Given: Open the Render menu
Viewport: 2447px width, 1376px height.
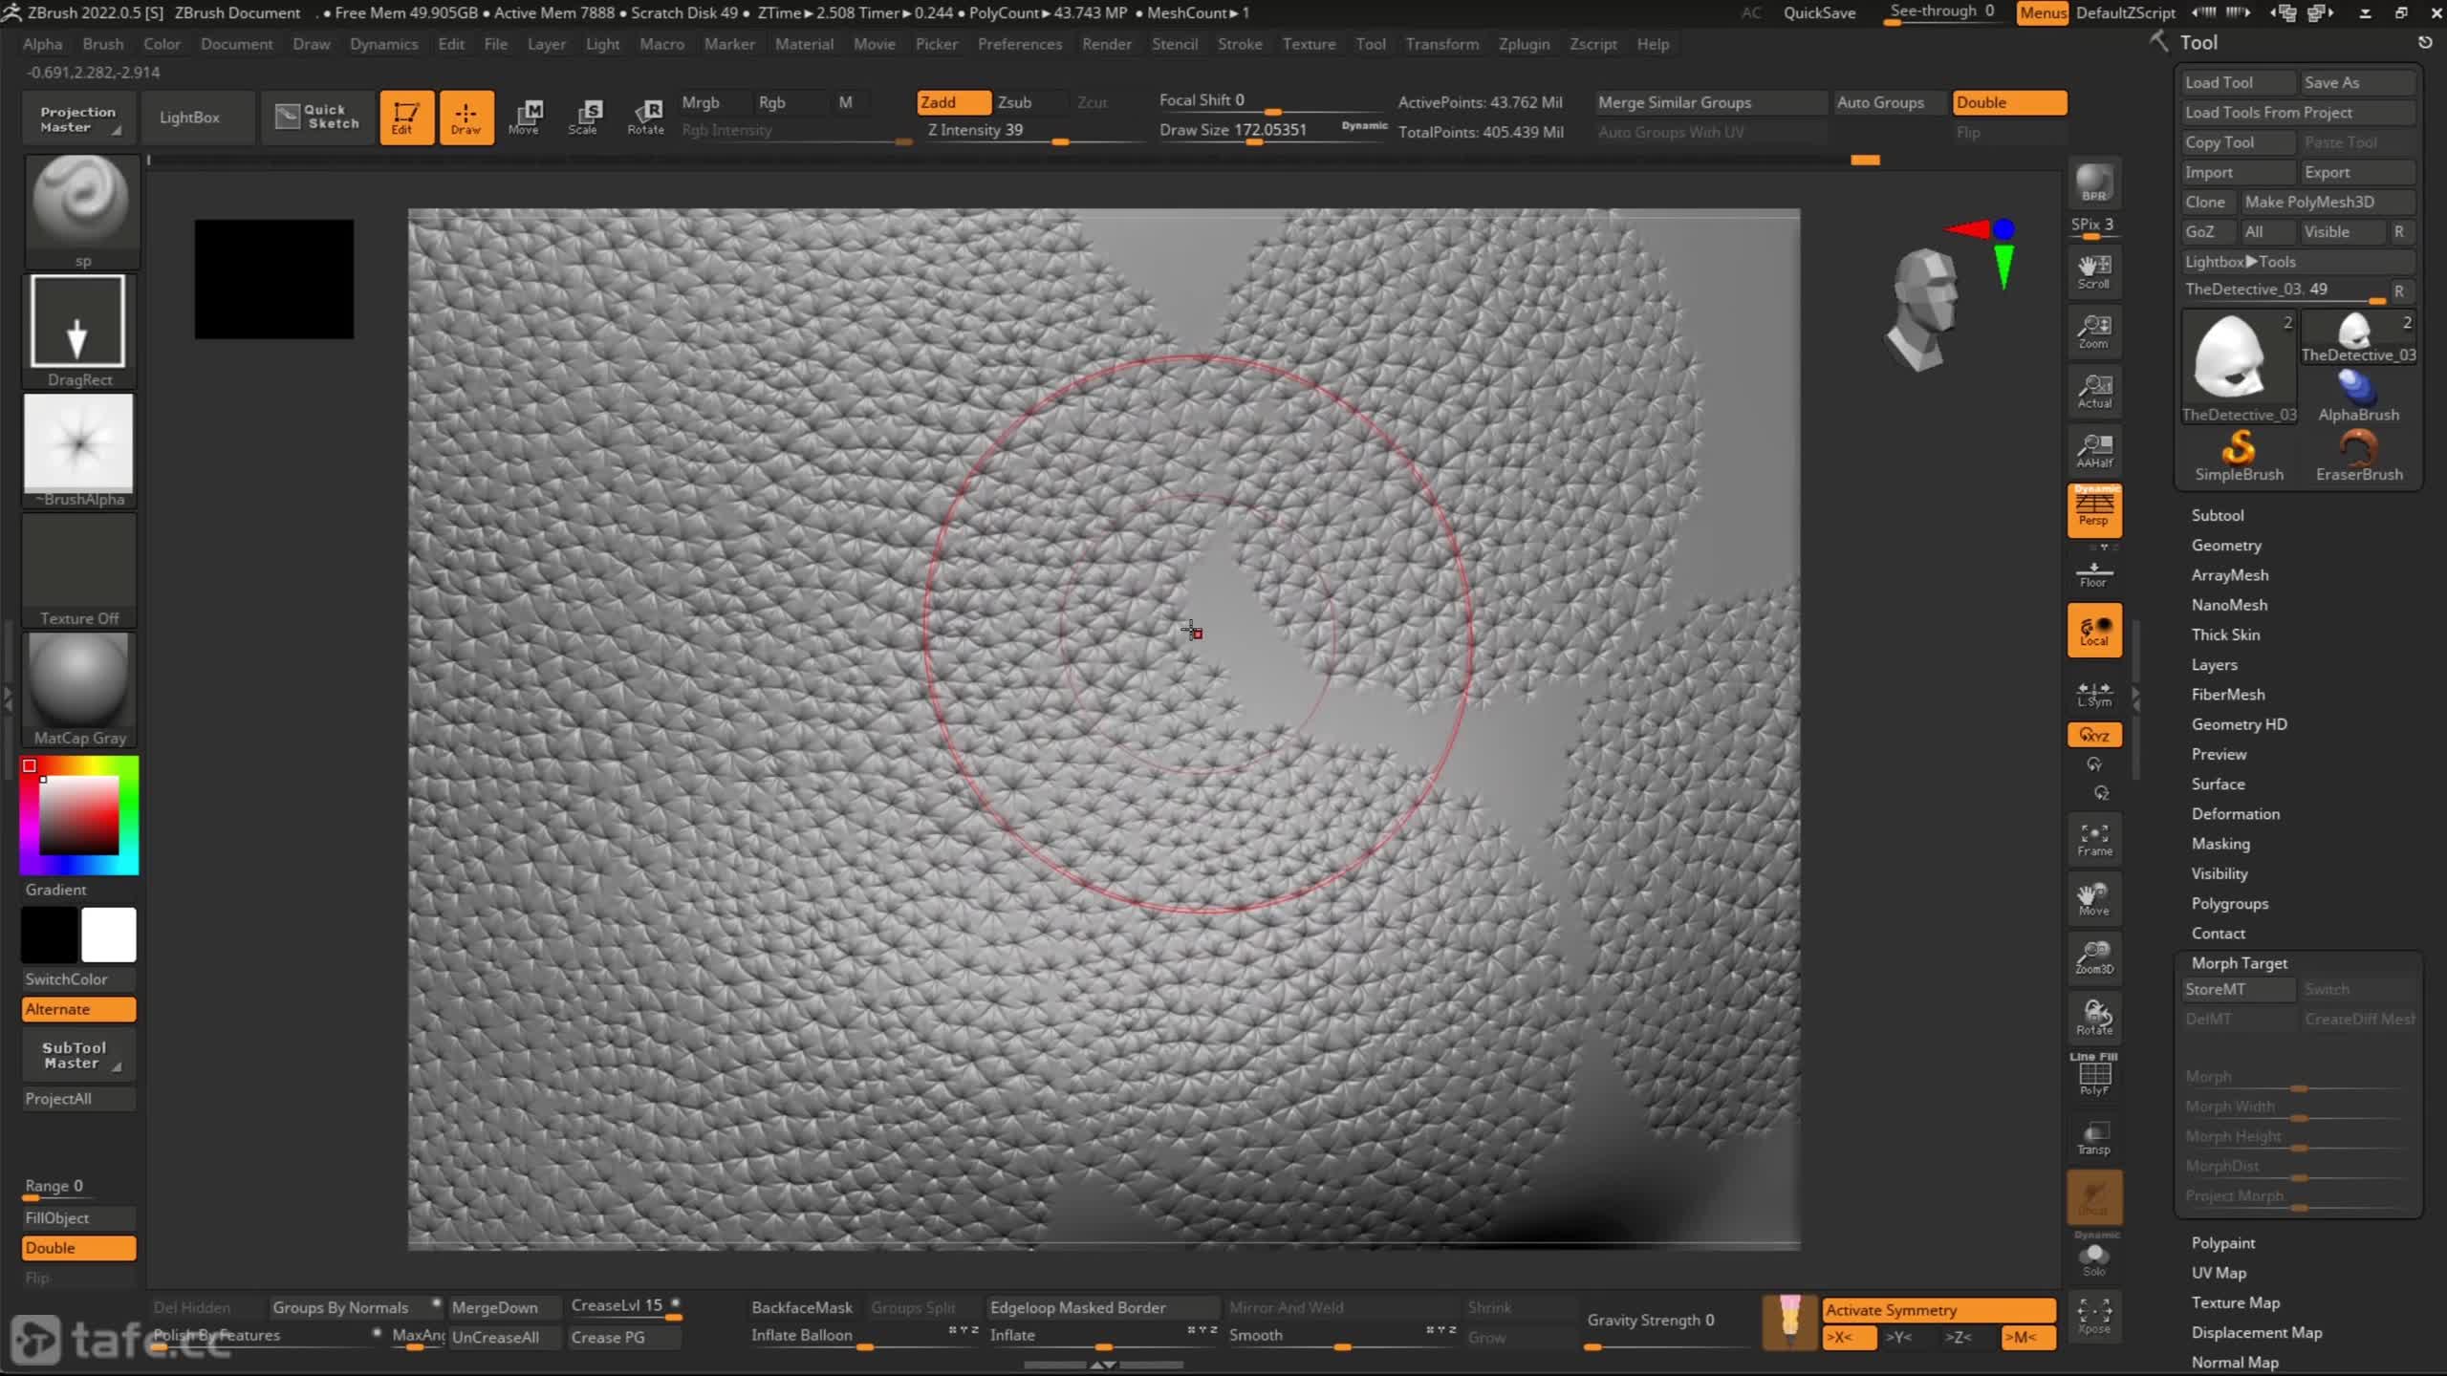Looking at the screenshot, I should click(x=1106, y=44).
